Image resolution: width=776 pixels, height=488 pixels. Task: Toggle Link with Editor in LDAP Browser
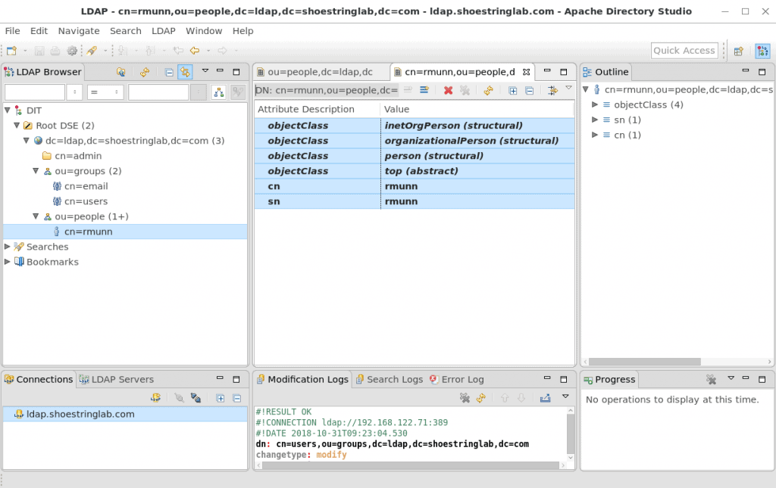pyautogui.click(x=185, y=72)
